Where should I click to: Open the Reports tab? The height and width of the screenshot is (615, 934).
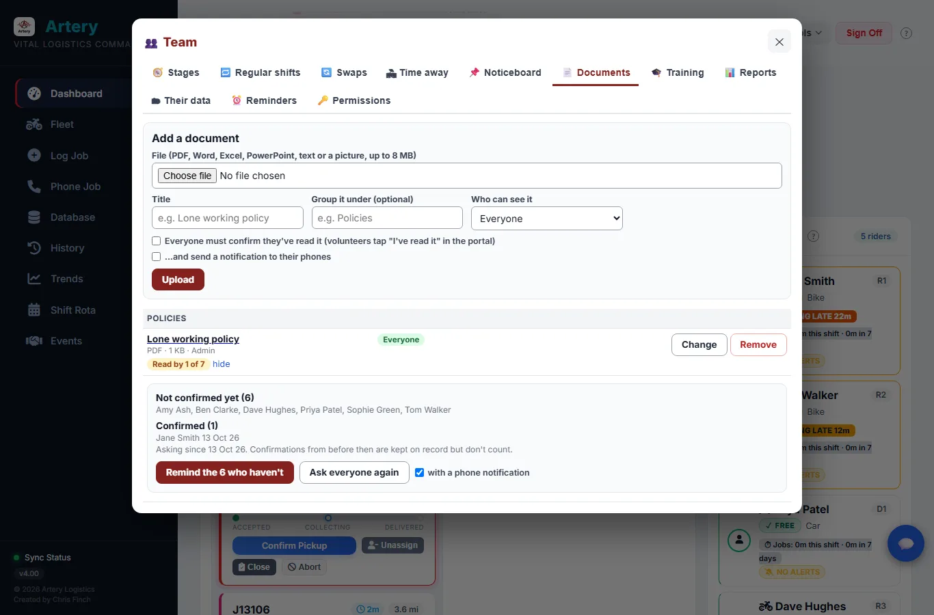point(751,72)
